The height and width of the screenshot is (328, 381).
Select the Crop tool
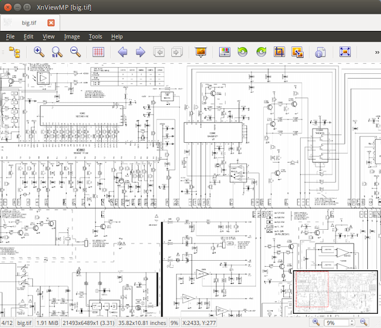click(279, 52)
